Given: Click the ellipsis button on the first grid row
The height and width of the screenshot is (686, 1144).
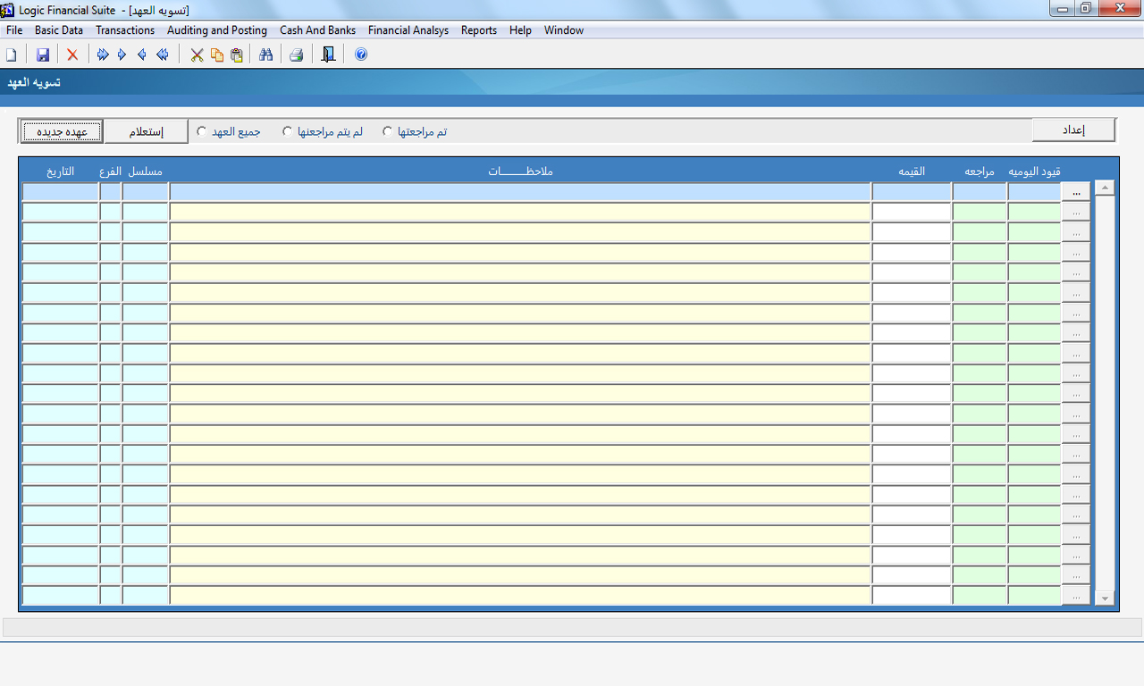Looking at the screenshot, I should [1076, 192].
